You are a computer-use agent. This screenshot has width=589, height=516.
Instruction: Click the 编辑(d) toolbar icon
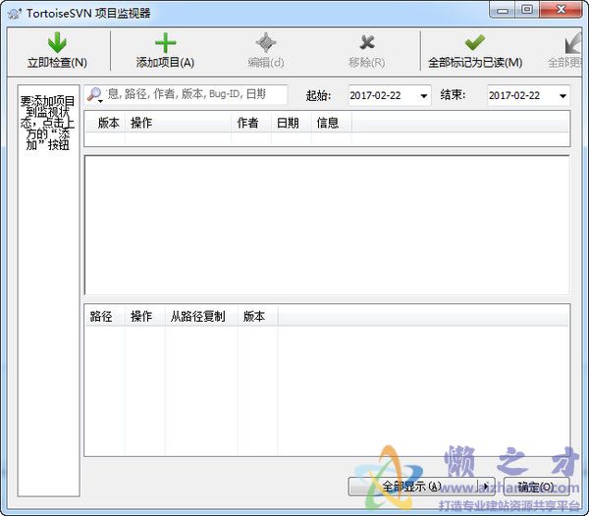[x=266, y=42]
